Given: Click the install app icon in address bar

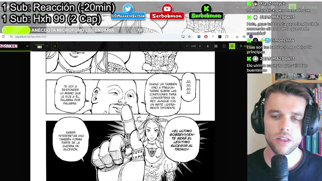Looking at the screenshot, I should click(183, 37).
